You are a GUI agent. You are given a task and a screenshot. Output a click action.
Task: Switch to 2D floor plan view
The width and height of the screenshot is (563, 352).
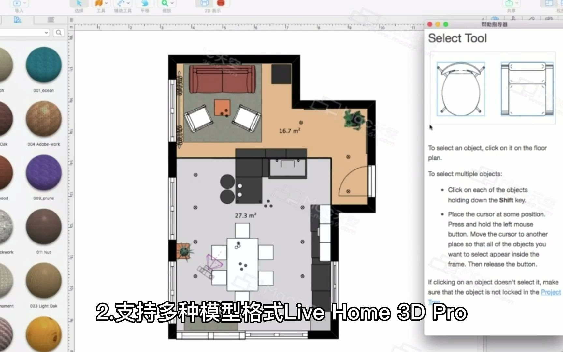[204, 3]
